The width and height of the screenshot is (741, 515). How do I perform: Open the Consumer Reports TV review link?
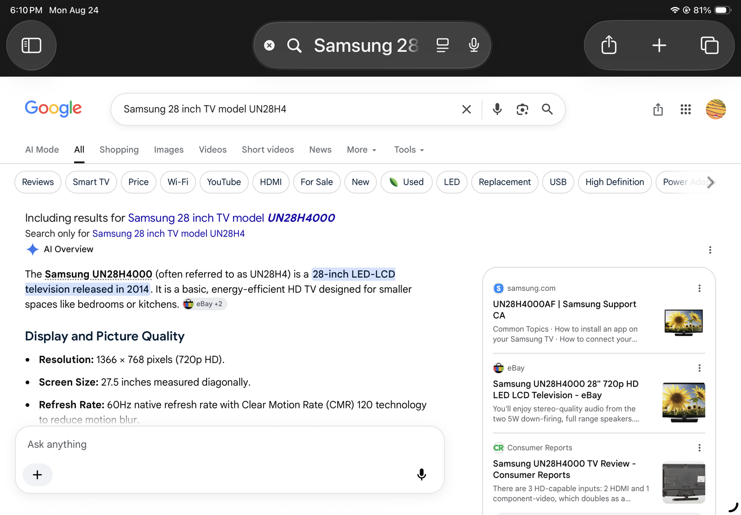(x=565, y=469)
